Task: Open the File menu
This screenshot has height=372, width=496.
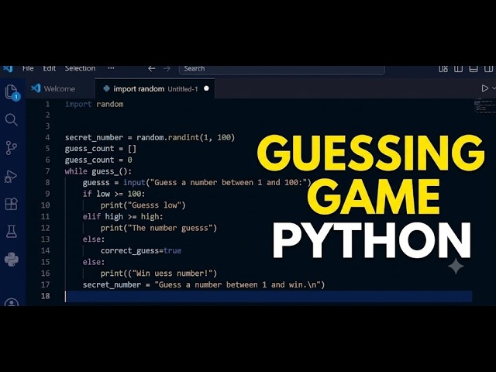Action: click(x=28, y=68)
